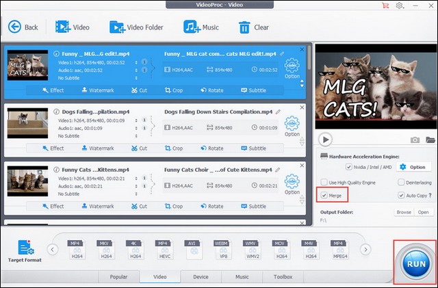Enable the Merge checkbox
Screen dimensions: 438x288
point(323,196)
